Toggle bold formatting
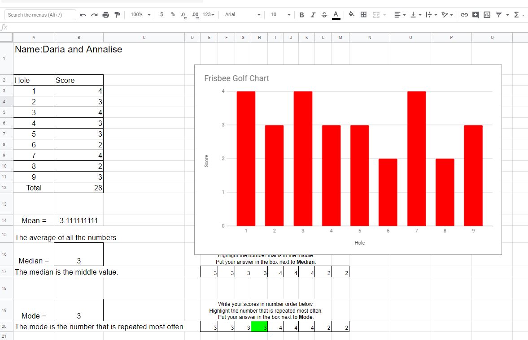 pyautogui.click(x=302, y=15)
